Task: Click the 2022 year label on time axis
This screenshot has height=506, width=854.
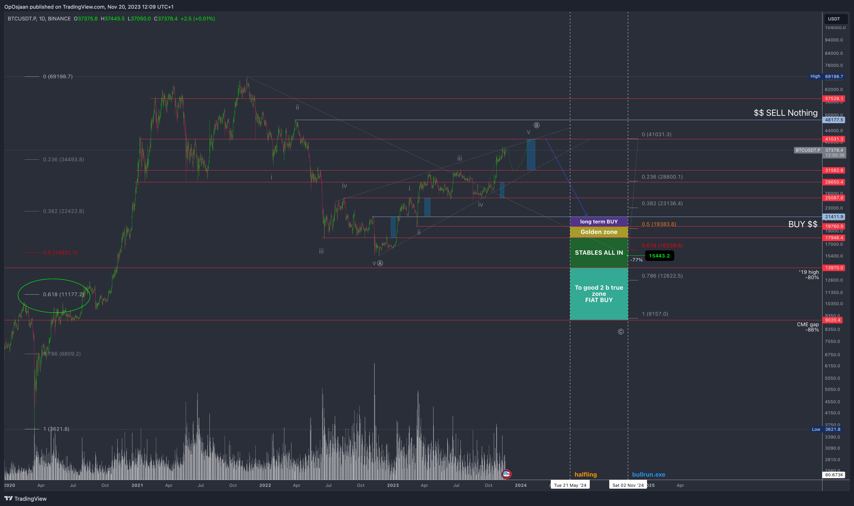Action: click(265, 485)
